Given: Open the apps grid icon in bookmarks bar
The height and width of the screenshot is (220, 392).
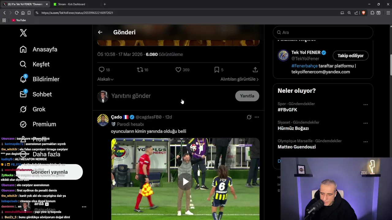Looking at the screenshot, I should pyautogui.click(x=4, y=20).
